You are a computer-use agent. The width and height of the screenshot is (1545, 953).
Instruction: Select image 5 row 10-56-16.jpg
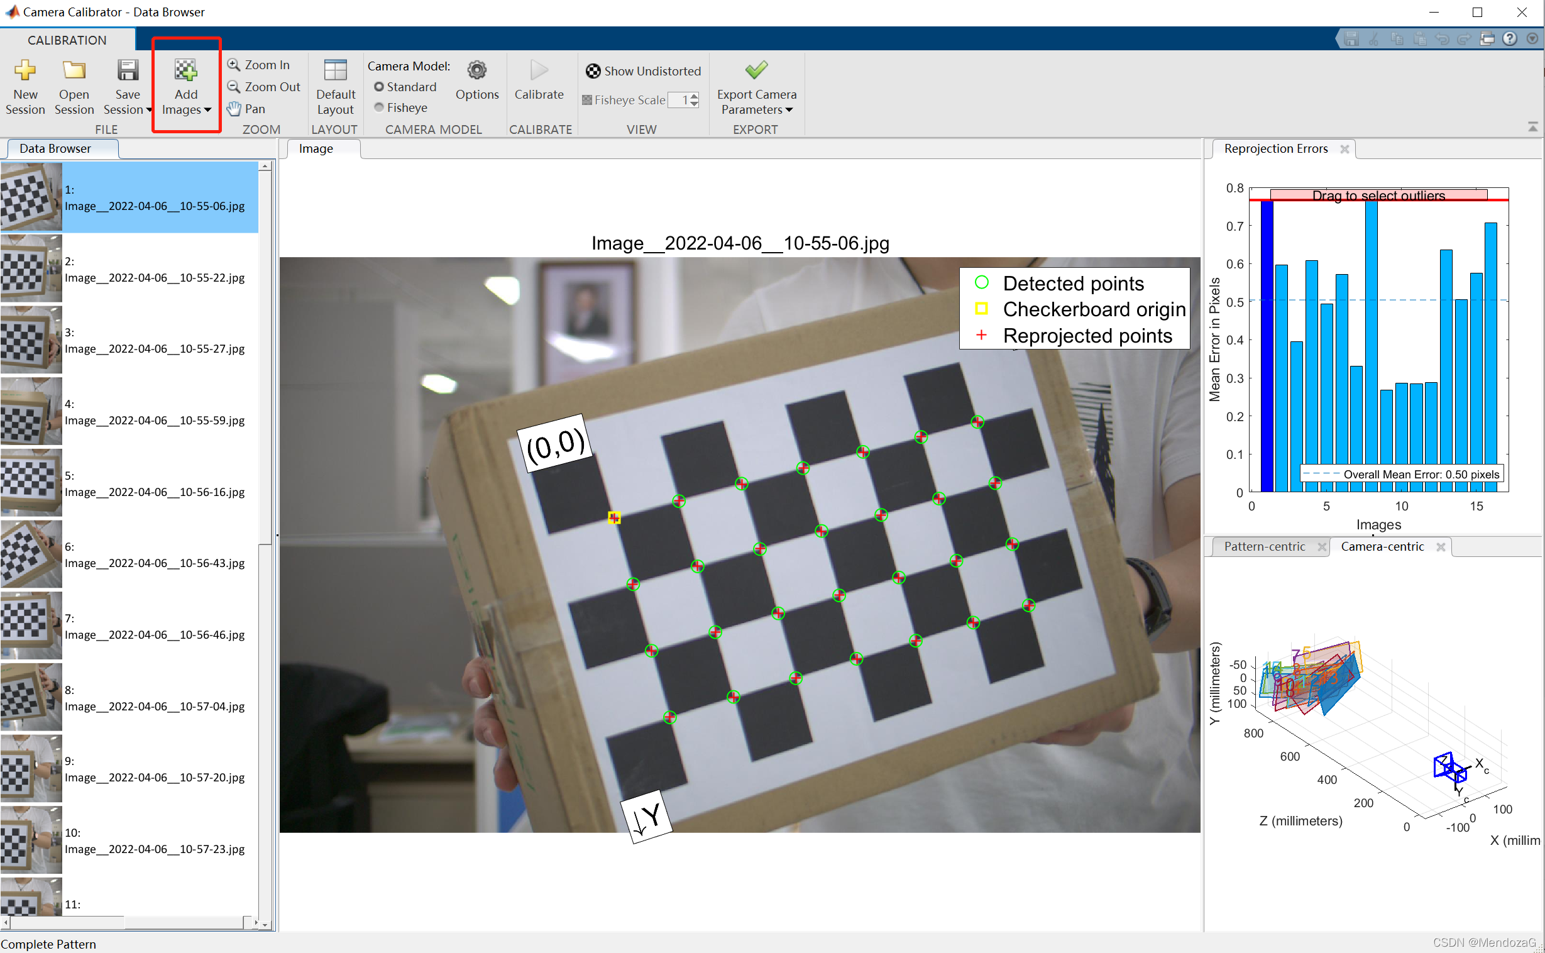129,483
